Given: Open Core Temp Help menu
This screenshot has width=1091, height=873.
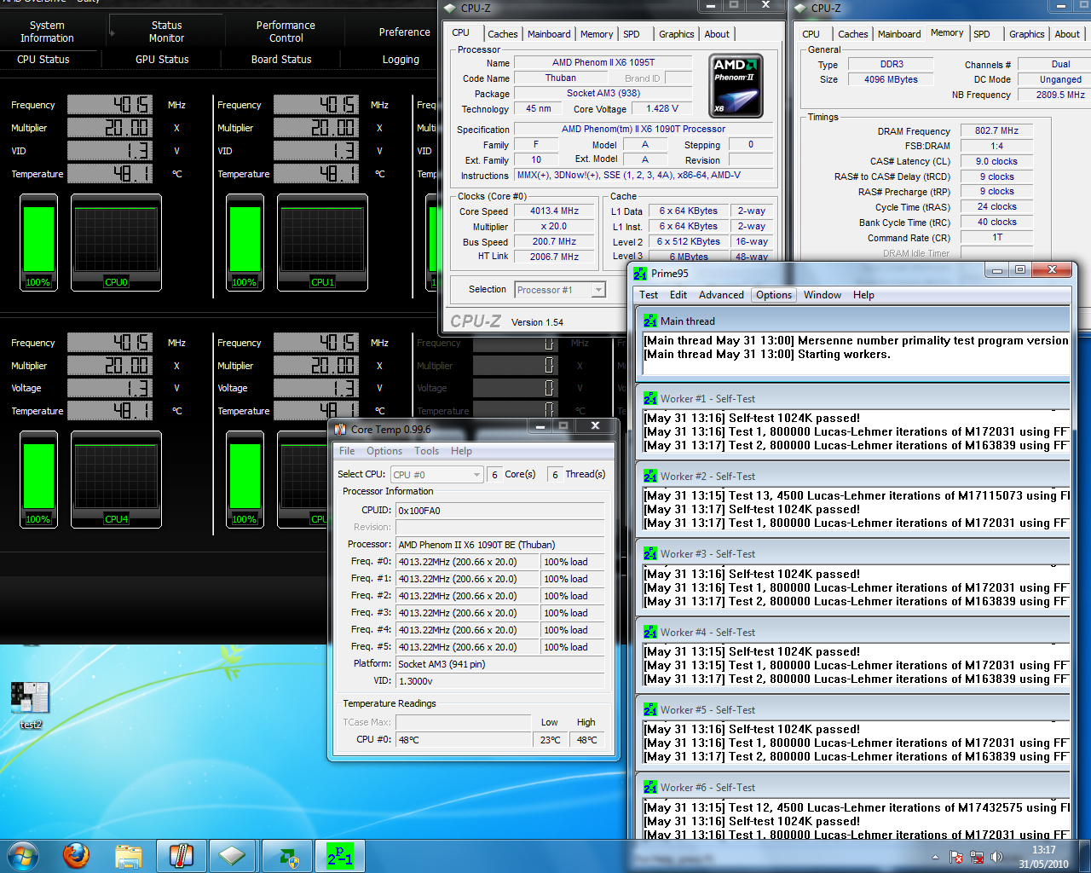Looking at the screenshot, I should 461,451.
